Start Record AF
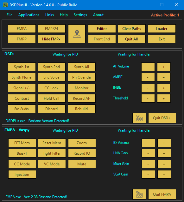This screenshot has height=202, width=184. [x=82, y=98]
